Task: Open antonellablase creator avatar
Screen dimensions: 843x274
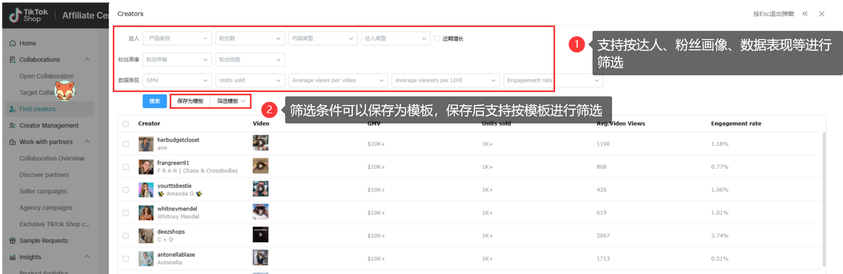Action: click(146, 258)
